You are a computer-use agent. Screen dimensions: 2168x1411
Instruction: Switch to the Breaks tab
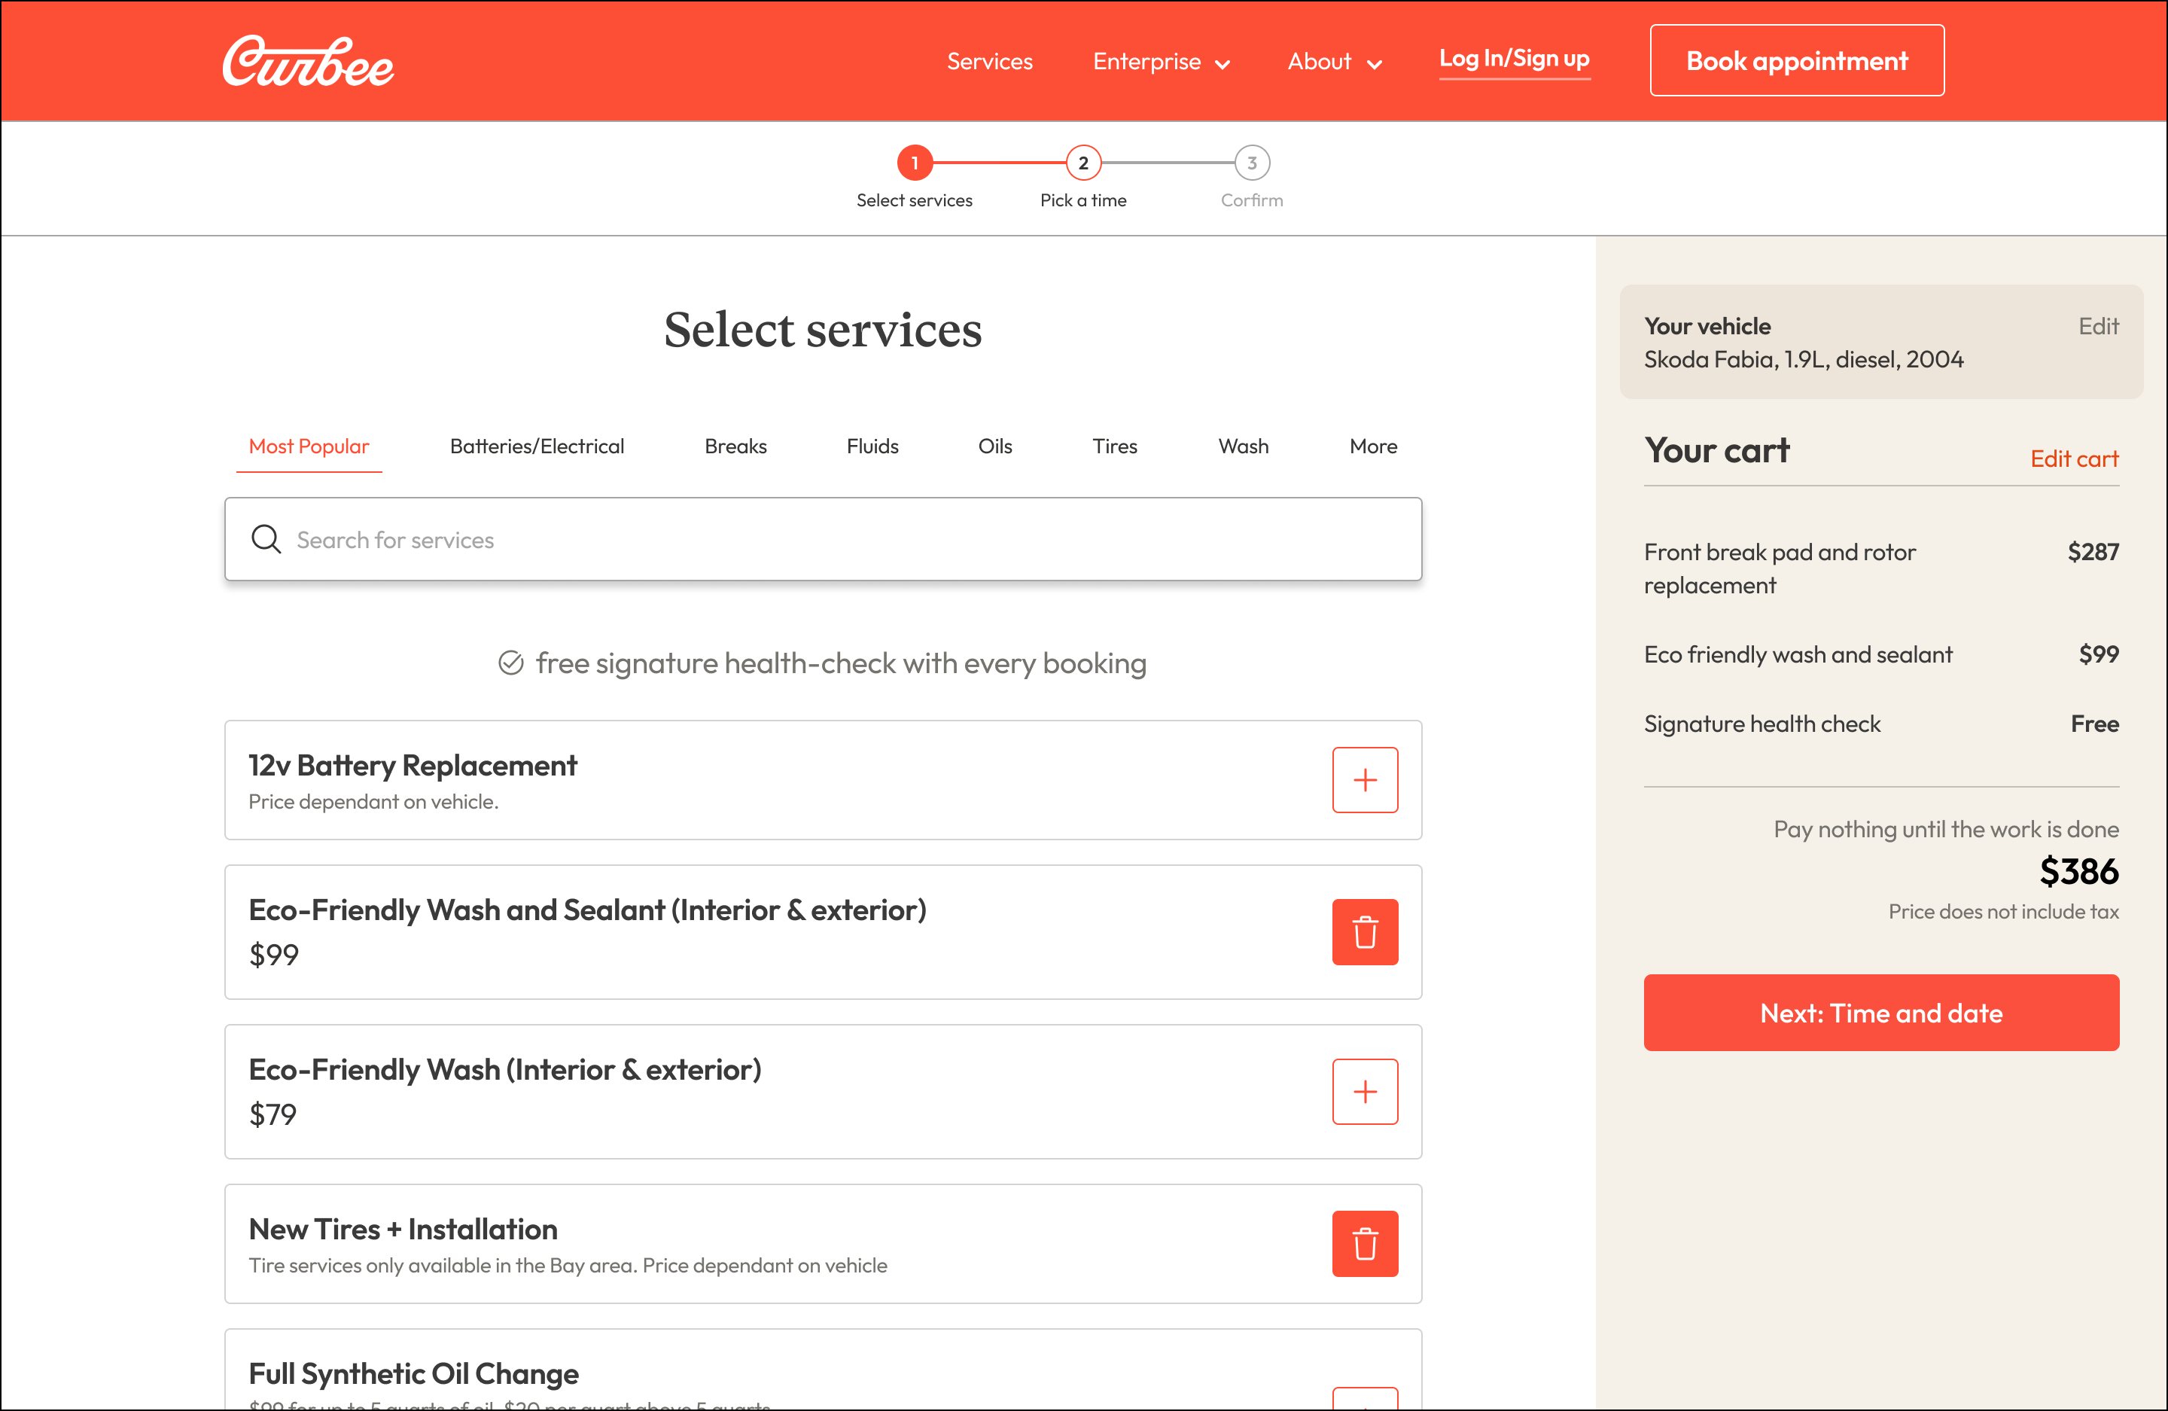coord(735,446)
